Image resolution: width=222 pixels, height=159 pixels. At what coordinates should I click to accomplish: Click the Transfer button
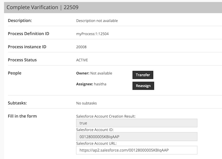click(143, 75)
